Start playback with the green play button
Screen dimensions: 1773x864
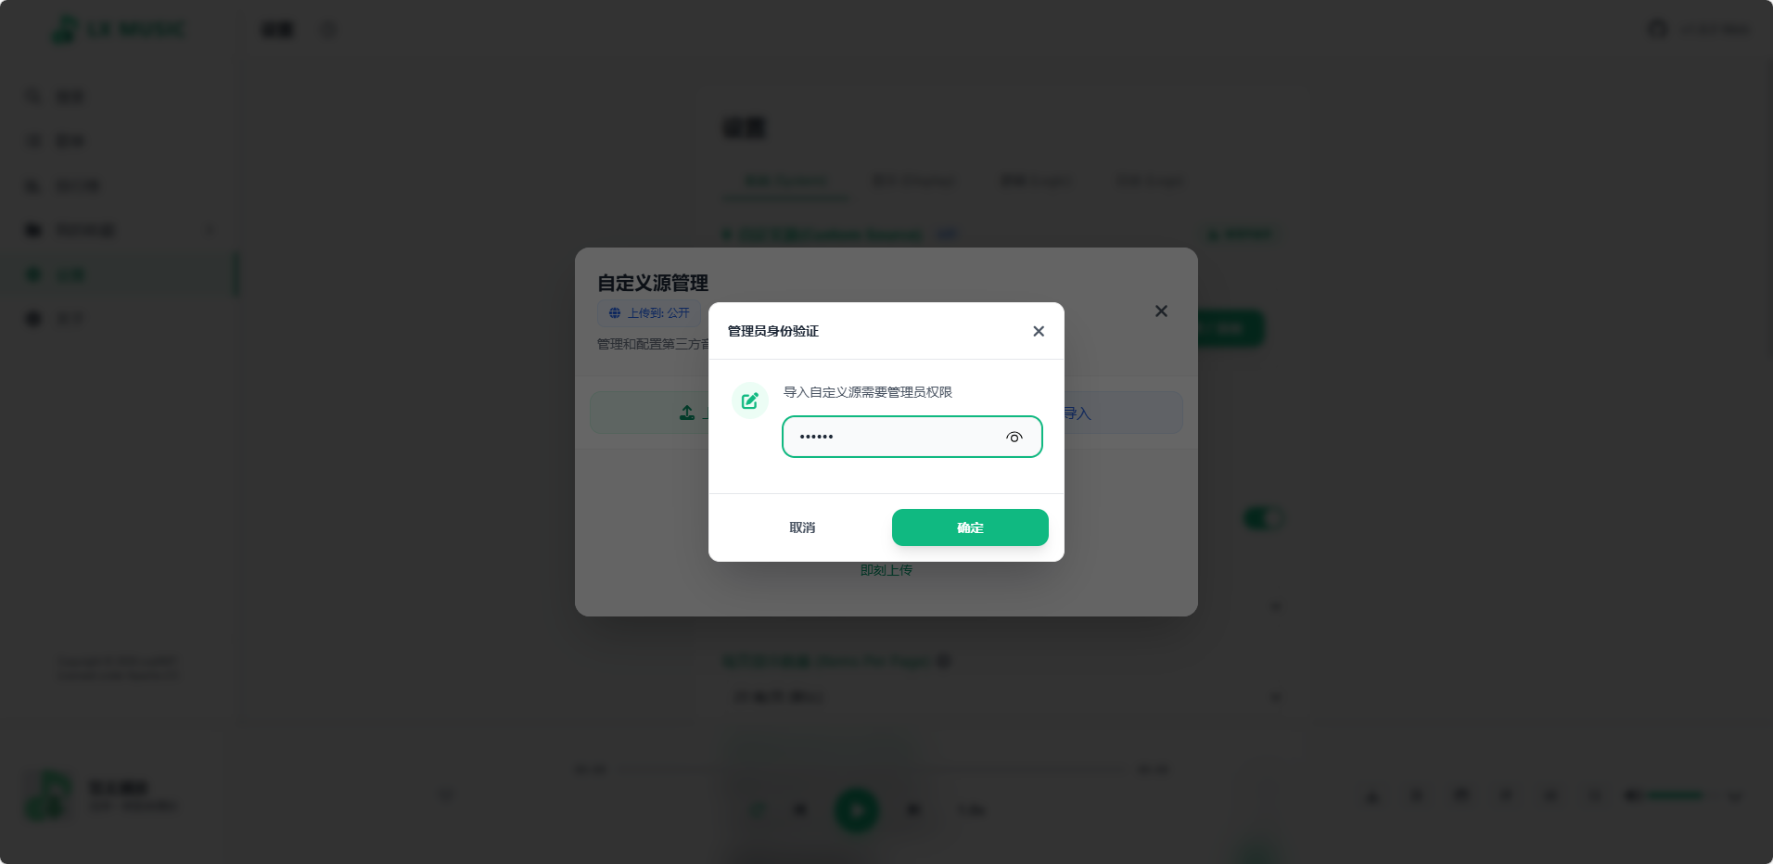click(x=857, y=810)
